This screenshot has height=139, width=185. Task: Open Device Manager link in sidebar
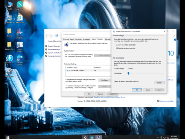click(x=54, y=46)
